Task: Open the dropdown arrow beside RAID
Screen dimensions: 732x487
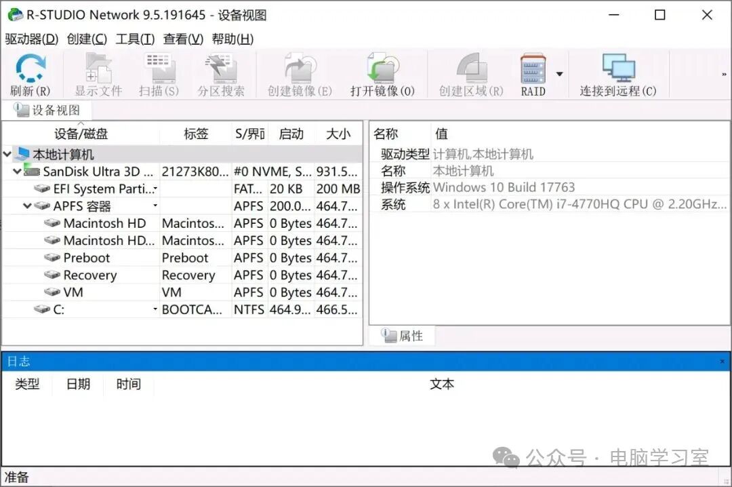Action: tap(559, 74)
